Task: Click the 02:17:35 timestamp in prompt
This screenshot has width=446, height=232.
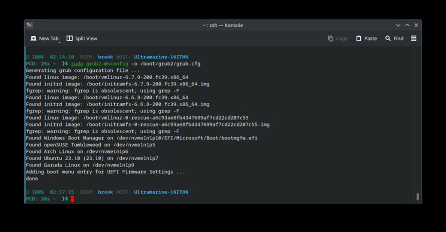Action: (62, 192)
